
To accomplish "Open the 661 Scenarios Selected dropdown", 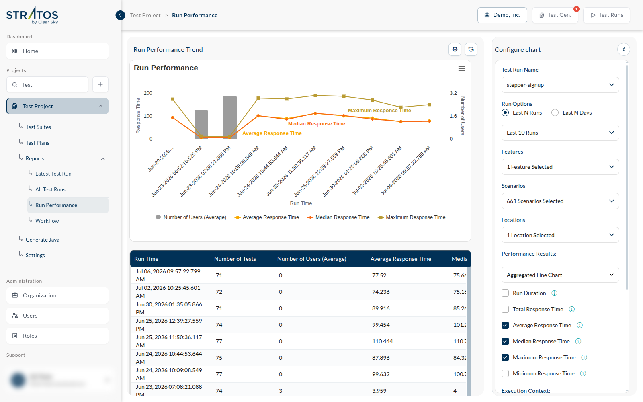I will (x=560, y=201).
